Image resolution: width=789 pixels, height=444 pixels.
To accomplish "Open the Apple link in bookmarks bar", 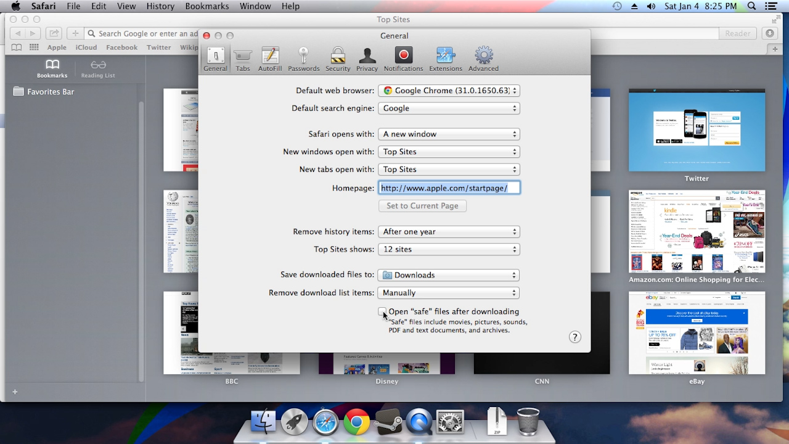I will click(x=57, y=47).
